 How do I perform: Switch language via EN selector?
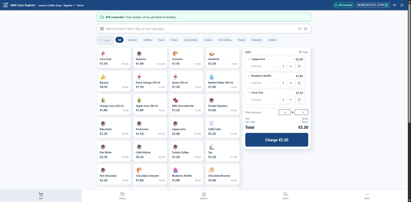point(394,5)
